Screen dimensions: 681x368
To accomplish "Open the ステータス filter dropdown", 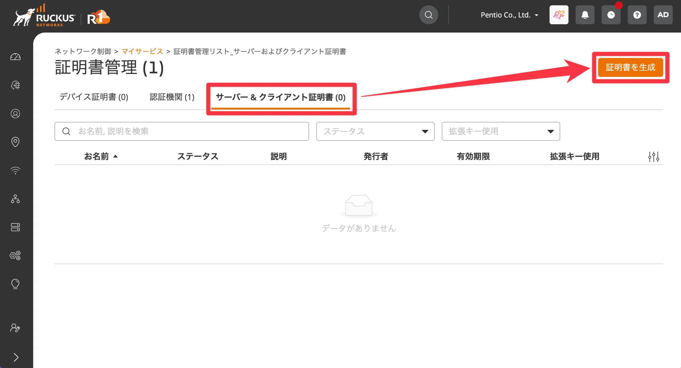I will point(375,131).
